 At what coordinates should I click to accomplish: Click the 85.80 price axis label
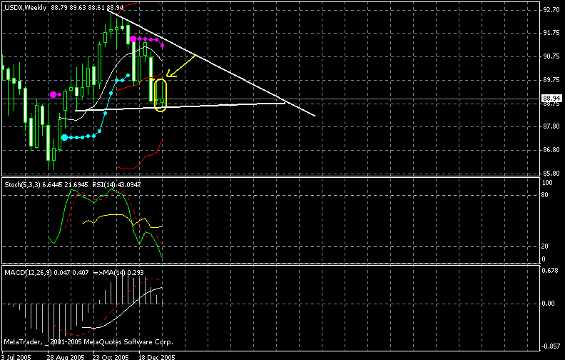click(551, 173)
